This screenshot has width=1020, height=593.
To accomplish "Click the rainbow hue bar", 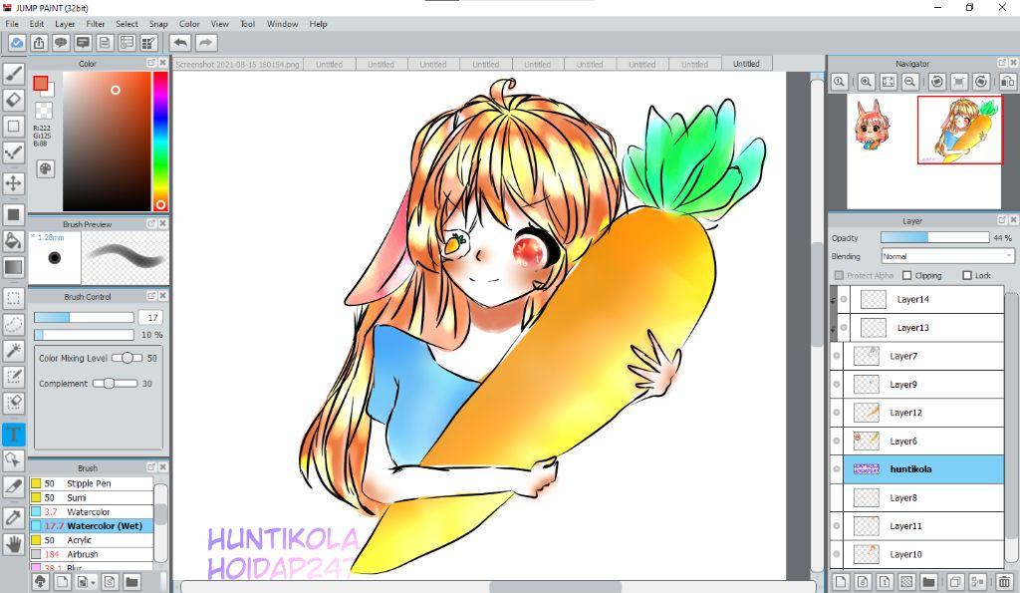I will coord(160,141).
